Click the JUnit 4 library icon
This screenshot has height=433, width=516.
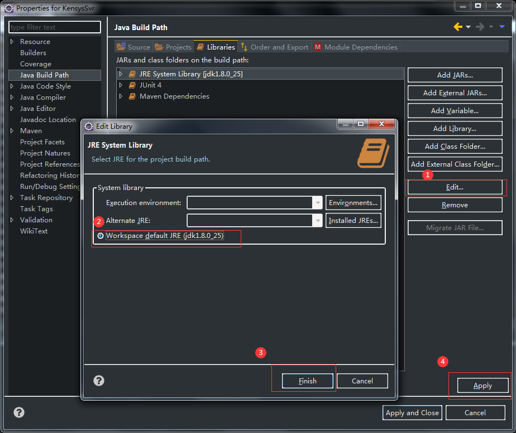132,85
